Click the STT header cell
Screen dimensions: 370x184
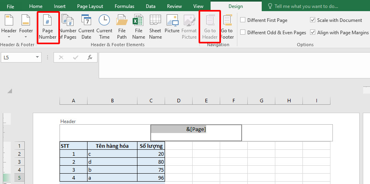pos(74,146)
